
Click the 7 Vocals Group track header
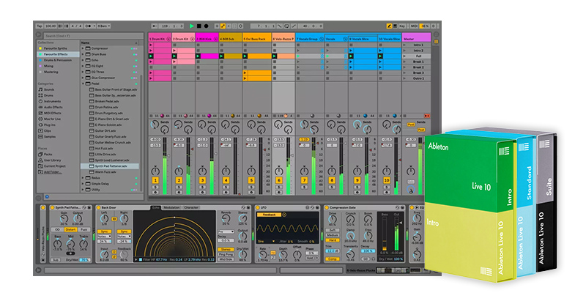pos(310,39)
